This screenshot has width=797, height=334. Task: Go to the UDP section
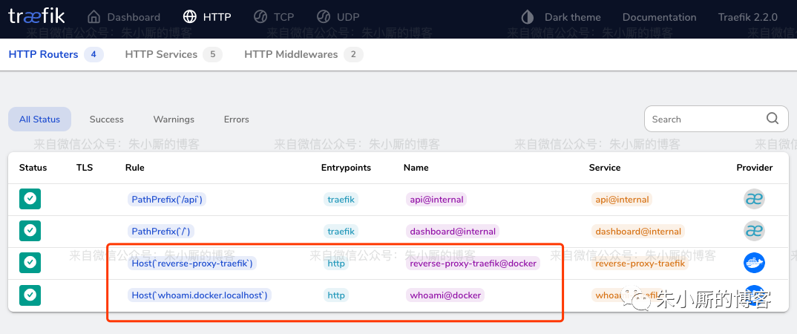click(338, 17)
